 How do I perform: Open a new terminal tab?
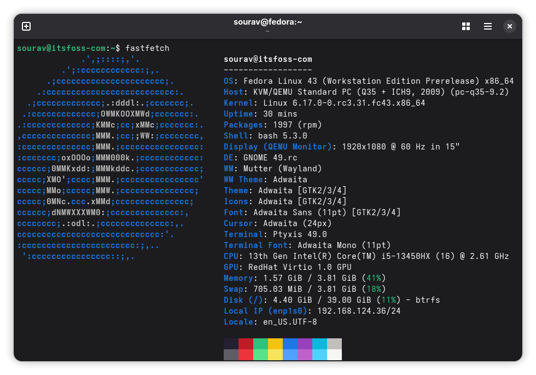[x=26, y=26]
